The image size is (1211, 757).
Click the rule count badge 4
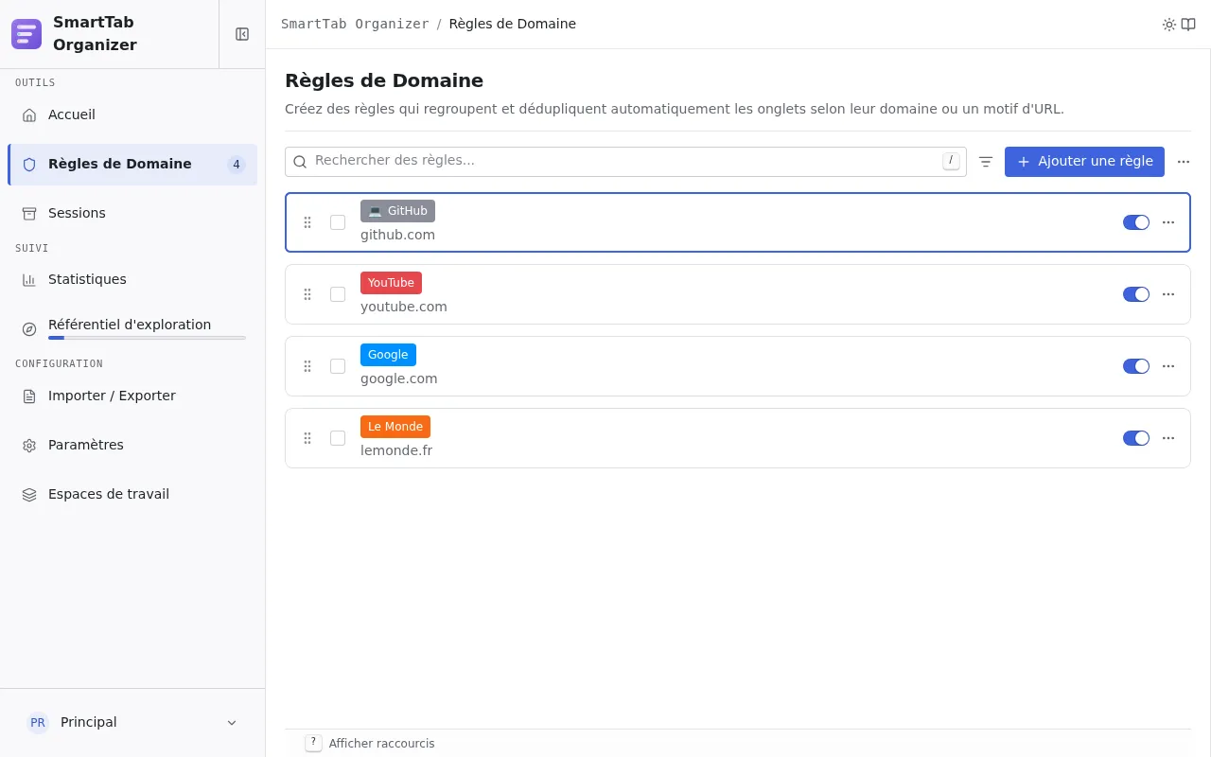237,165
